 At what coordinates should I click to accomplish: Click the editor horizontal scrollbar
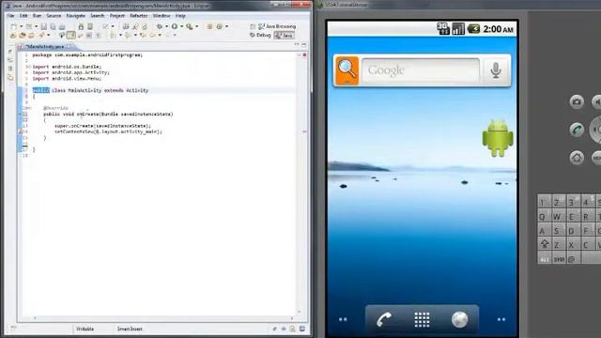[x=162, y=318]
